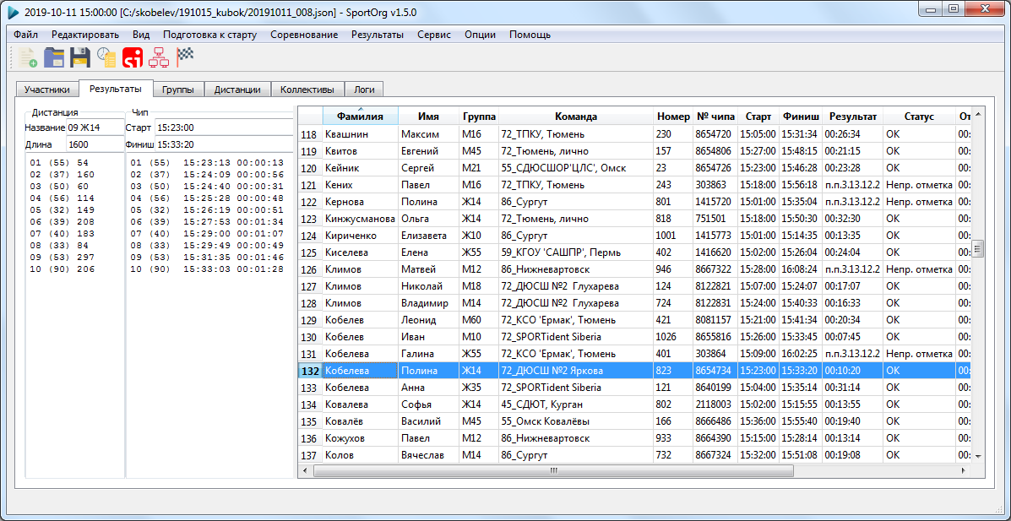This screenshot has width=1011, height=521.
Task: Open the Соревнование menu
Action: click(x=304, y=35)
